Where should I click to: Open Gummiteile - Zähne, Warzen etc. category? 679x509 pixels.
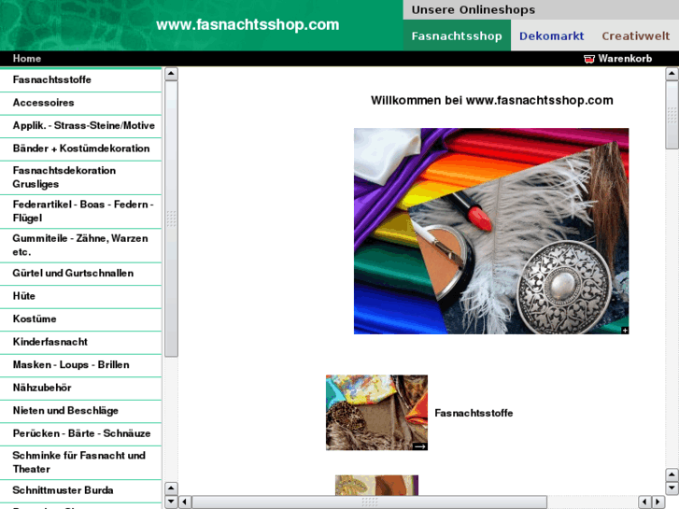click(80, 245)
